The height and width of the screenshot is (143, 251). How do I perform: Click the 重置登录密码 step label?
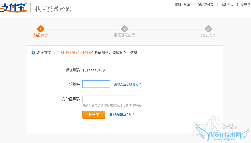coord(124,35)
